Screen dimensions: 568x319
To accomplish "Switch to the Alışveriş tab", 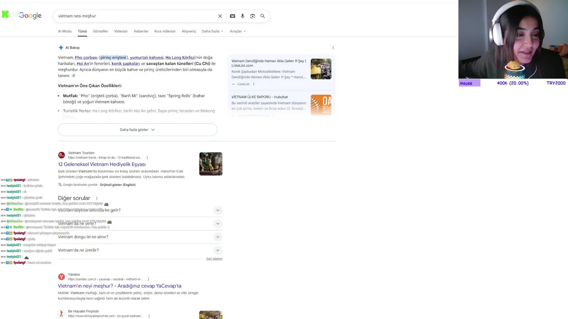I will pos(189,31).
